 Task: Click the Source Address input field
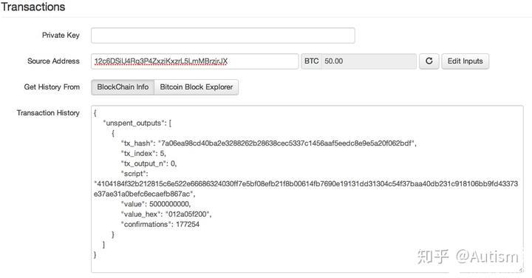195,61
